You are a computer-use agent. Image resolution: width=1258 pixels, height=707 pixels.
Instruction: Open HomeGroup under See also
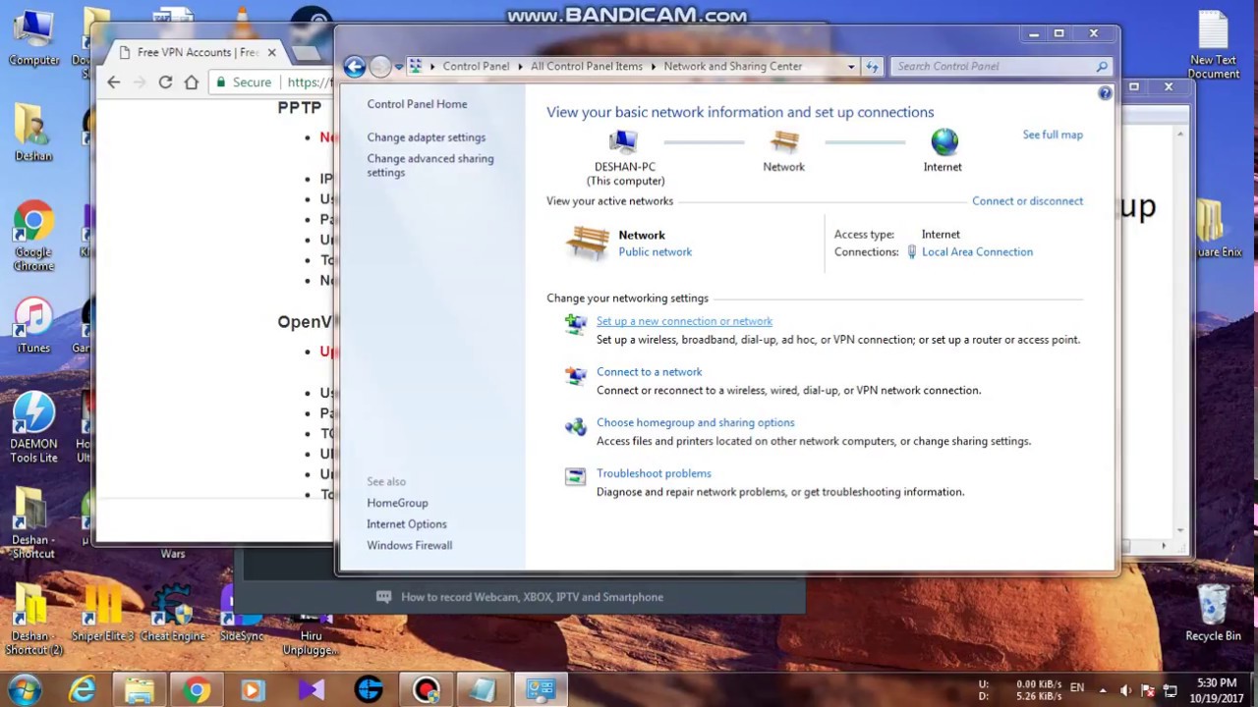pos(397,503)
